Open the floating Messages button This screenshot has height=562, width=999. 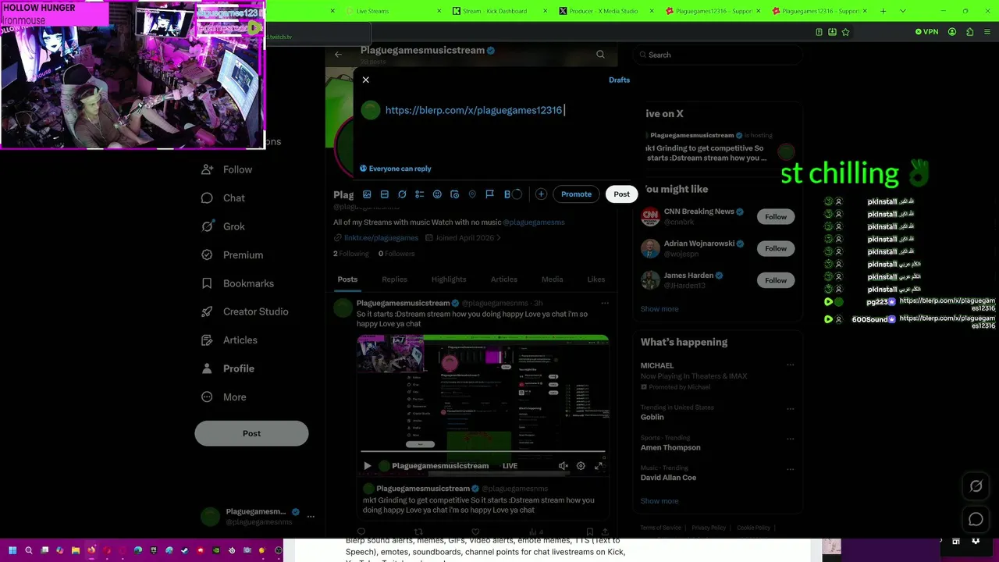click(x=976, y=519)
